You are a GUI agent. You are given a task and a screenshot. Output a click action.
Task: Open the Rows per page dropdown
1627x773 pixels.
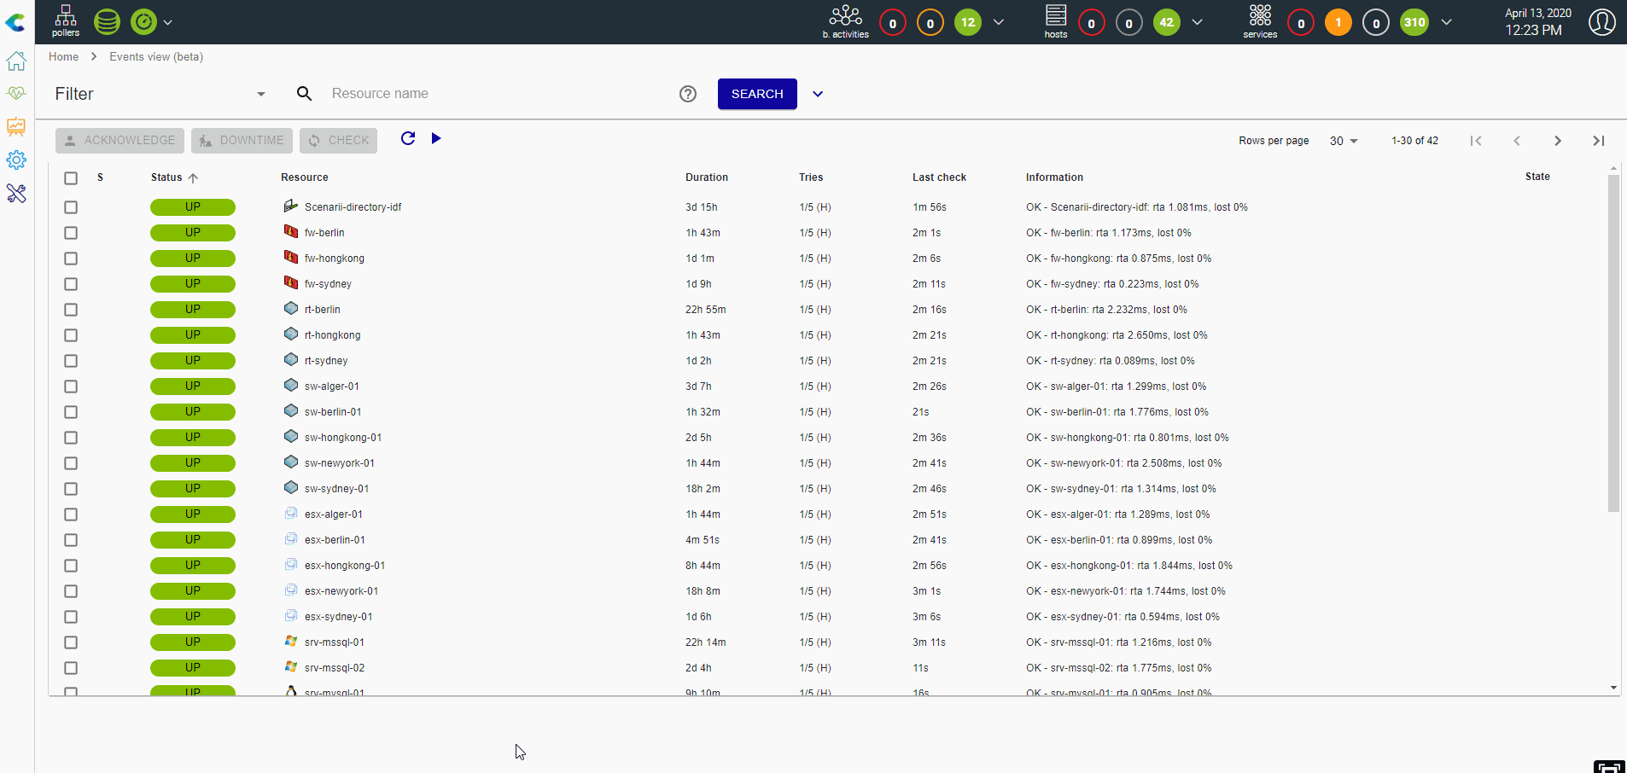[1344, 141]
